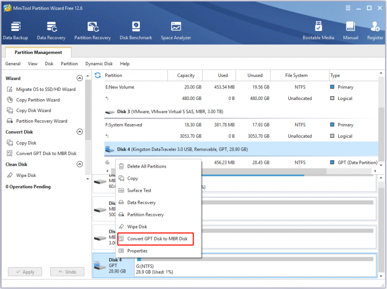This screenshot has height=289, width=387.
Task: Select Delete All Partitions from context menu
Action: (147, 166)
